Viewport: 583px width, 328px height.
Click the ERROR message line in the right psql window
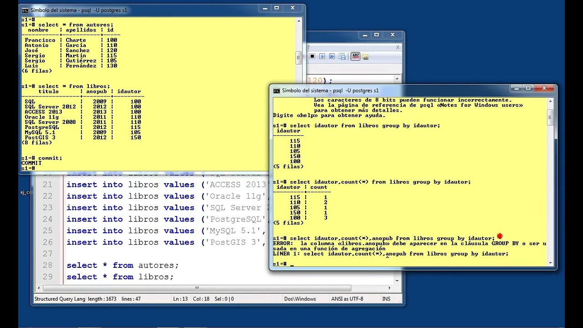click(409, 243)
